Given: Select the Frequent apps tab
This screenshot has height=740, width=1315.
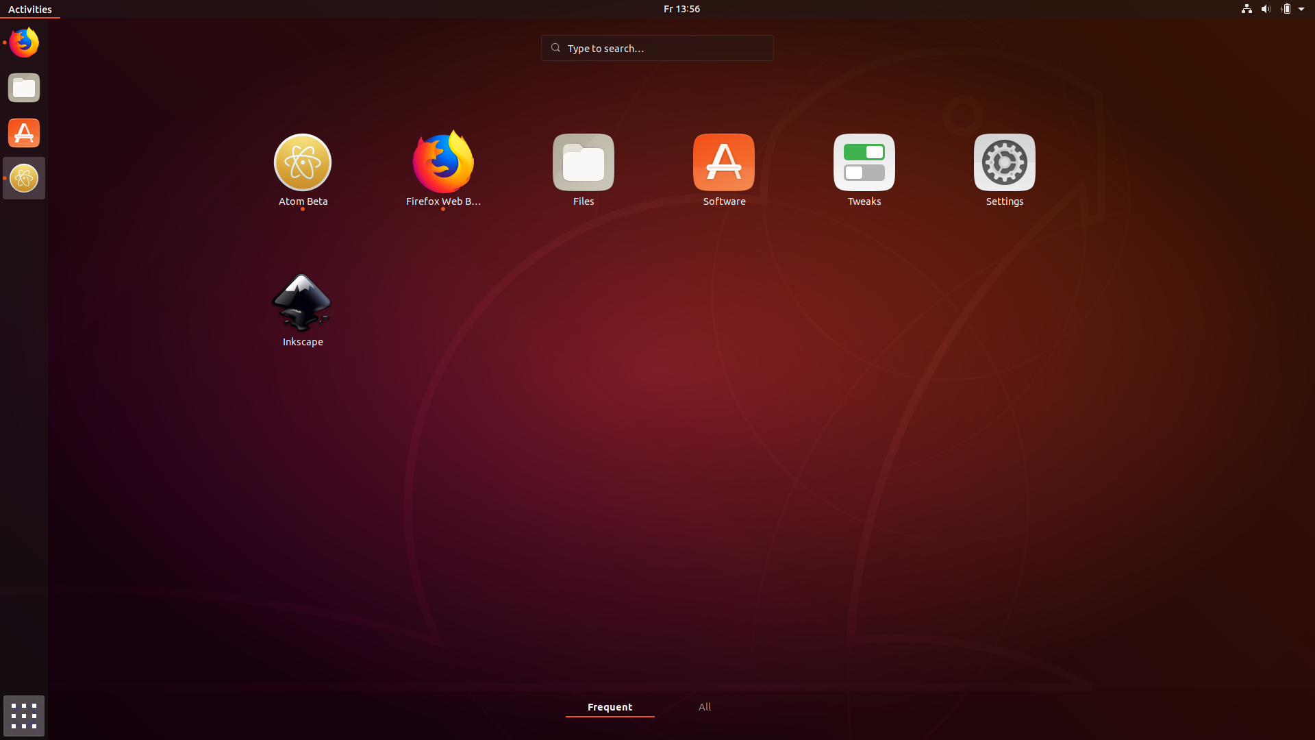Looking at the screenshot, I should click(610, 707).
